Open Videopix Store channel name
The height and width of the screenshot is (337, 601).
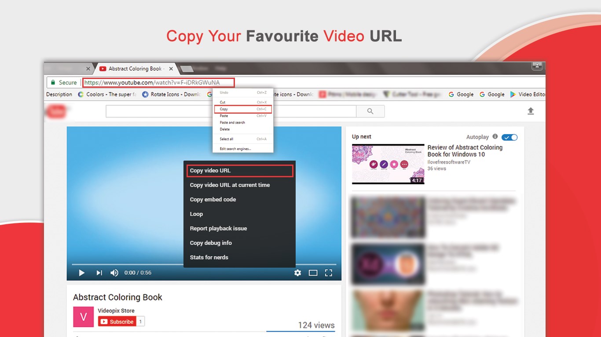pos(116,311)
